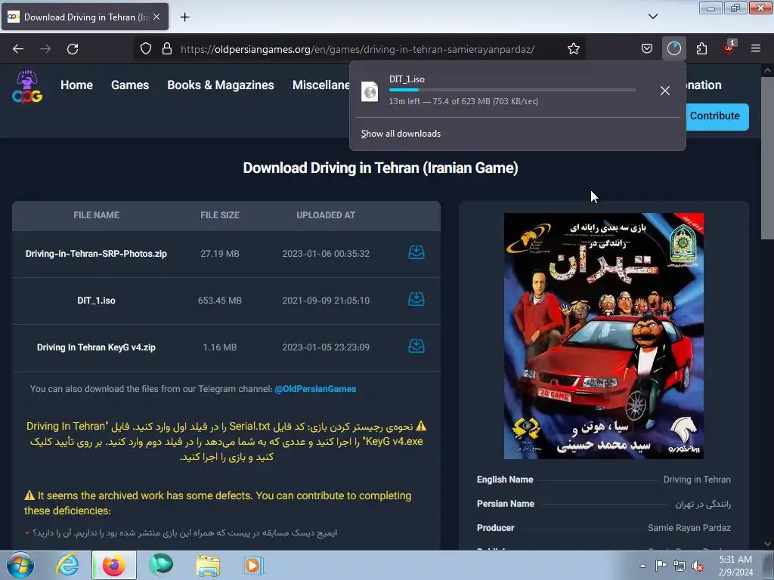The image size is (774, 580).
Task: Reload the current page
Action: click(73, 49)
